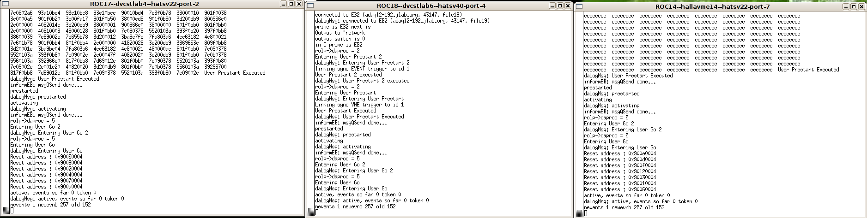
Task: Maximize the ROC14--hallavme14 terminal window
Action: pyautogui.click(x=854, y=6)
